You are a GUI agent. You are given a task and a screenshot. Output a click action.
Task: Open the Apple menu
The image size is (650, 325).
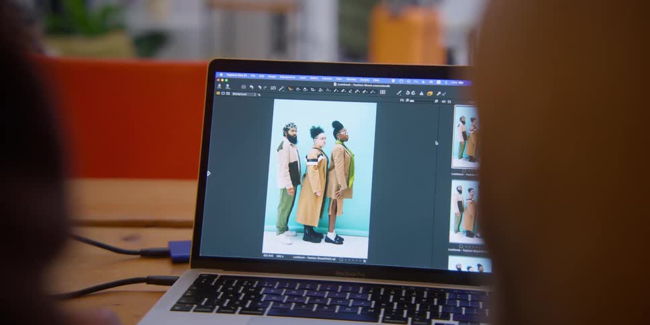[221, 75]
